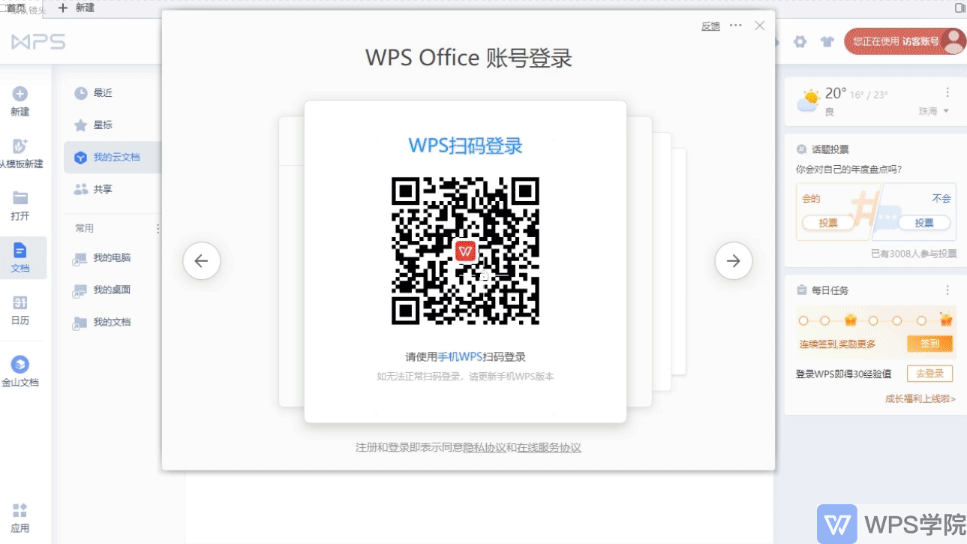Open the 常用 section options menu
967x544 pixels.
pyautogui.click(x=158, y=228)
